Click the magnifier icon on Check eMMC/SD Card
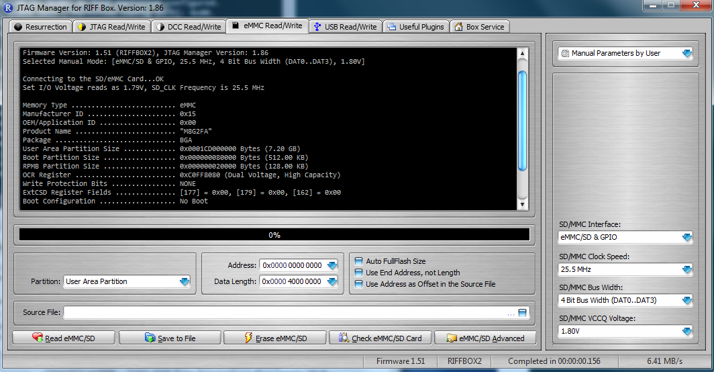714x372 pixels. [344, 338]
